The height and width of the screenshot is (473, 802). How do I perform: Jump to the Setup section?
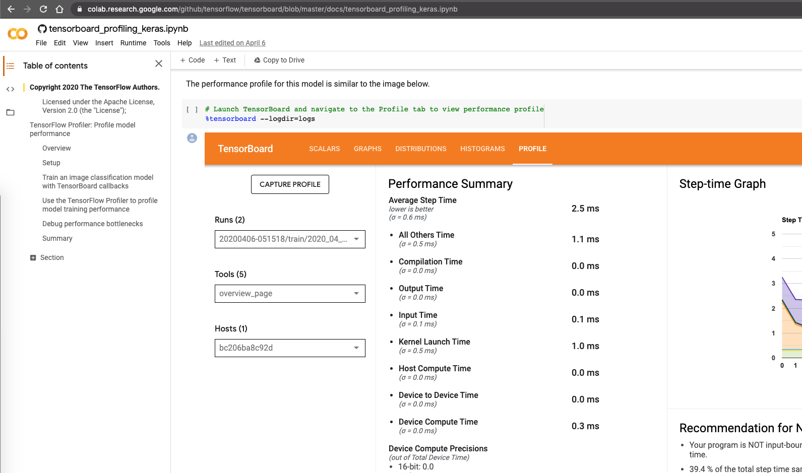51,163
